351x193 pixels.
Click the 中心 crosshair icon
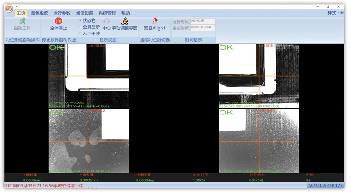[107, 21]
